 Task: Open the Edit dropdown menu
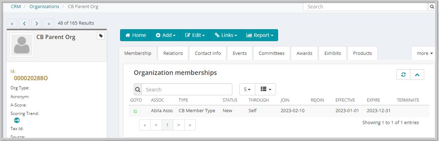(195, 35)
